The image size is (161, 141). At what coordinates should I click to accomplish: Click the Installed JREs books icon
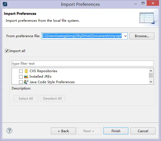pyautogui.click(x=26, y=77)
